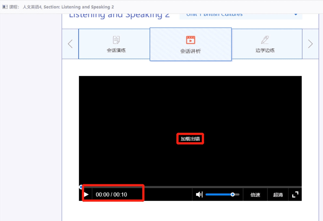Click the red video icon above 会话讲析
The image size is (323, 221).
click(190, 40)
